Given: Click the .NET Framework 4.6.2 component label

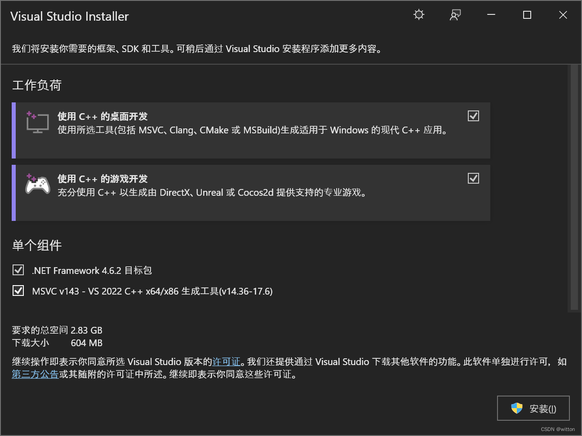Looking at the screenshot, I should tap(92, 271).
